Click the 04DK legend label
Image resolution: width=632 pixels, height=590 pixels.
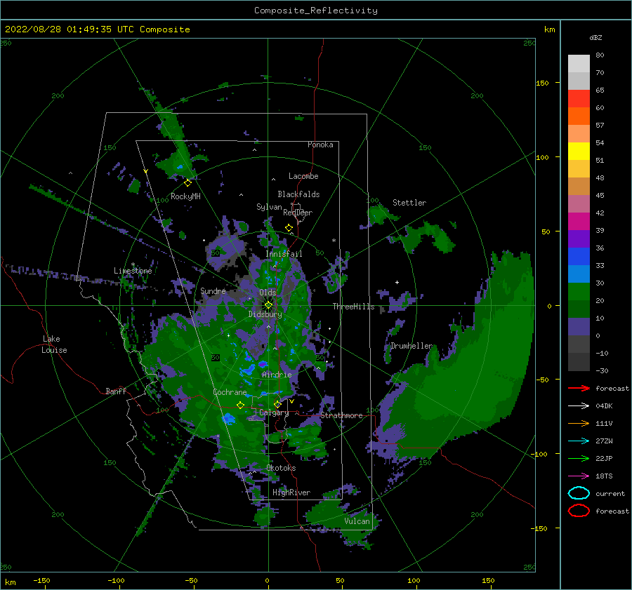(604, 406)
